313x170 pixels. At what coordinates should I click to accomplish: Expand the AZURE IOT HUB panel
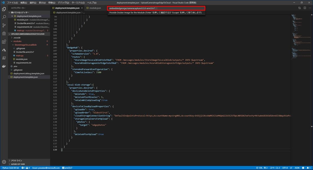tap(18, 164)
